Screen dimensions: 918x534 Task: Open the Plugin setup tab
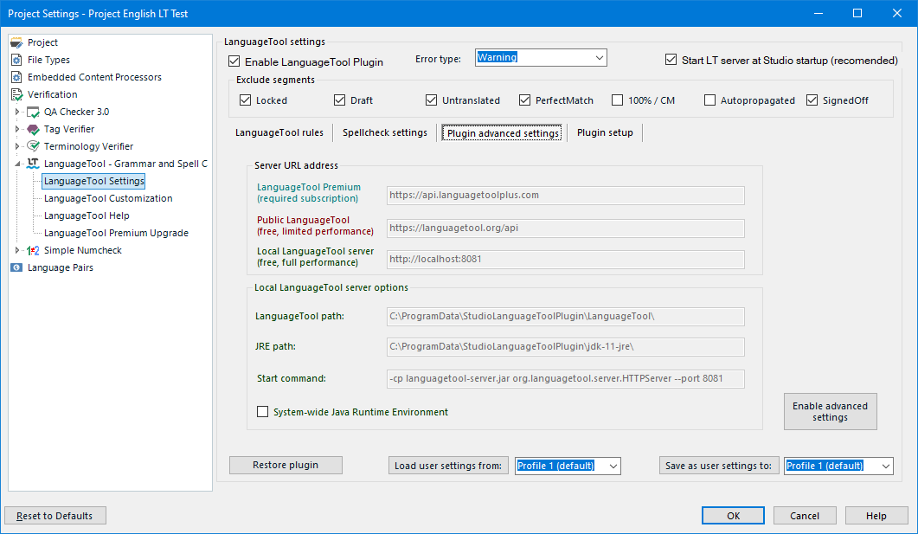pos(605,132)
